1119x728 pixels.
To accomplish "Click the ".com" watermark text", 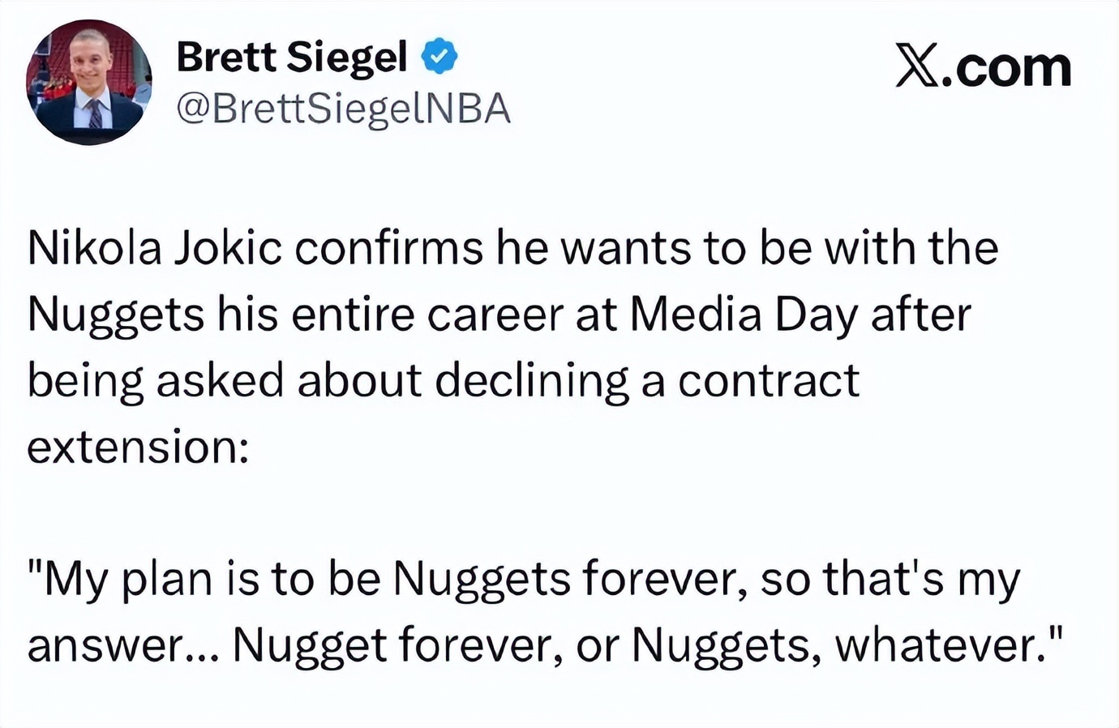I will click(x=1012, y=66).
